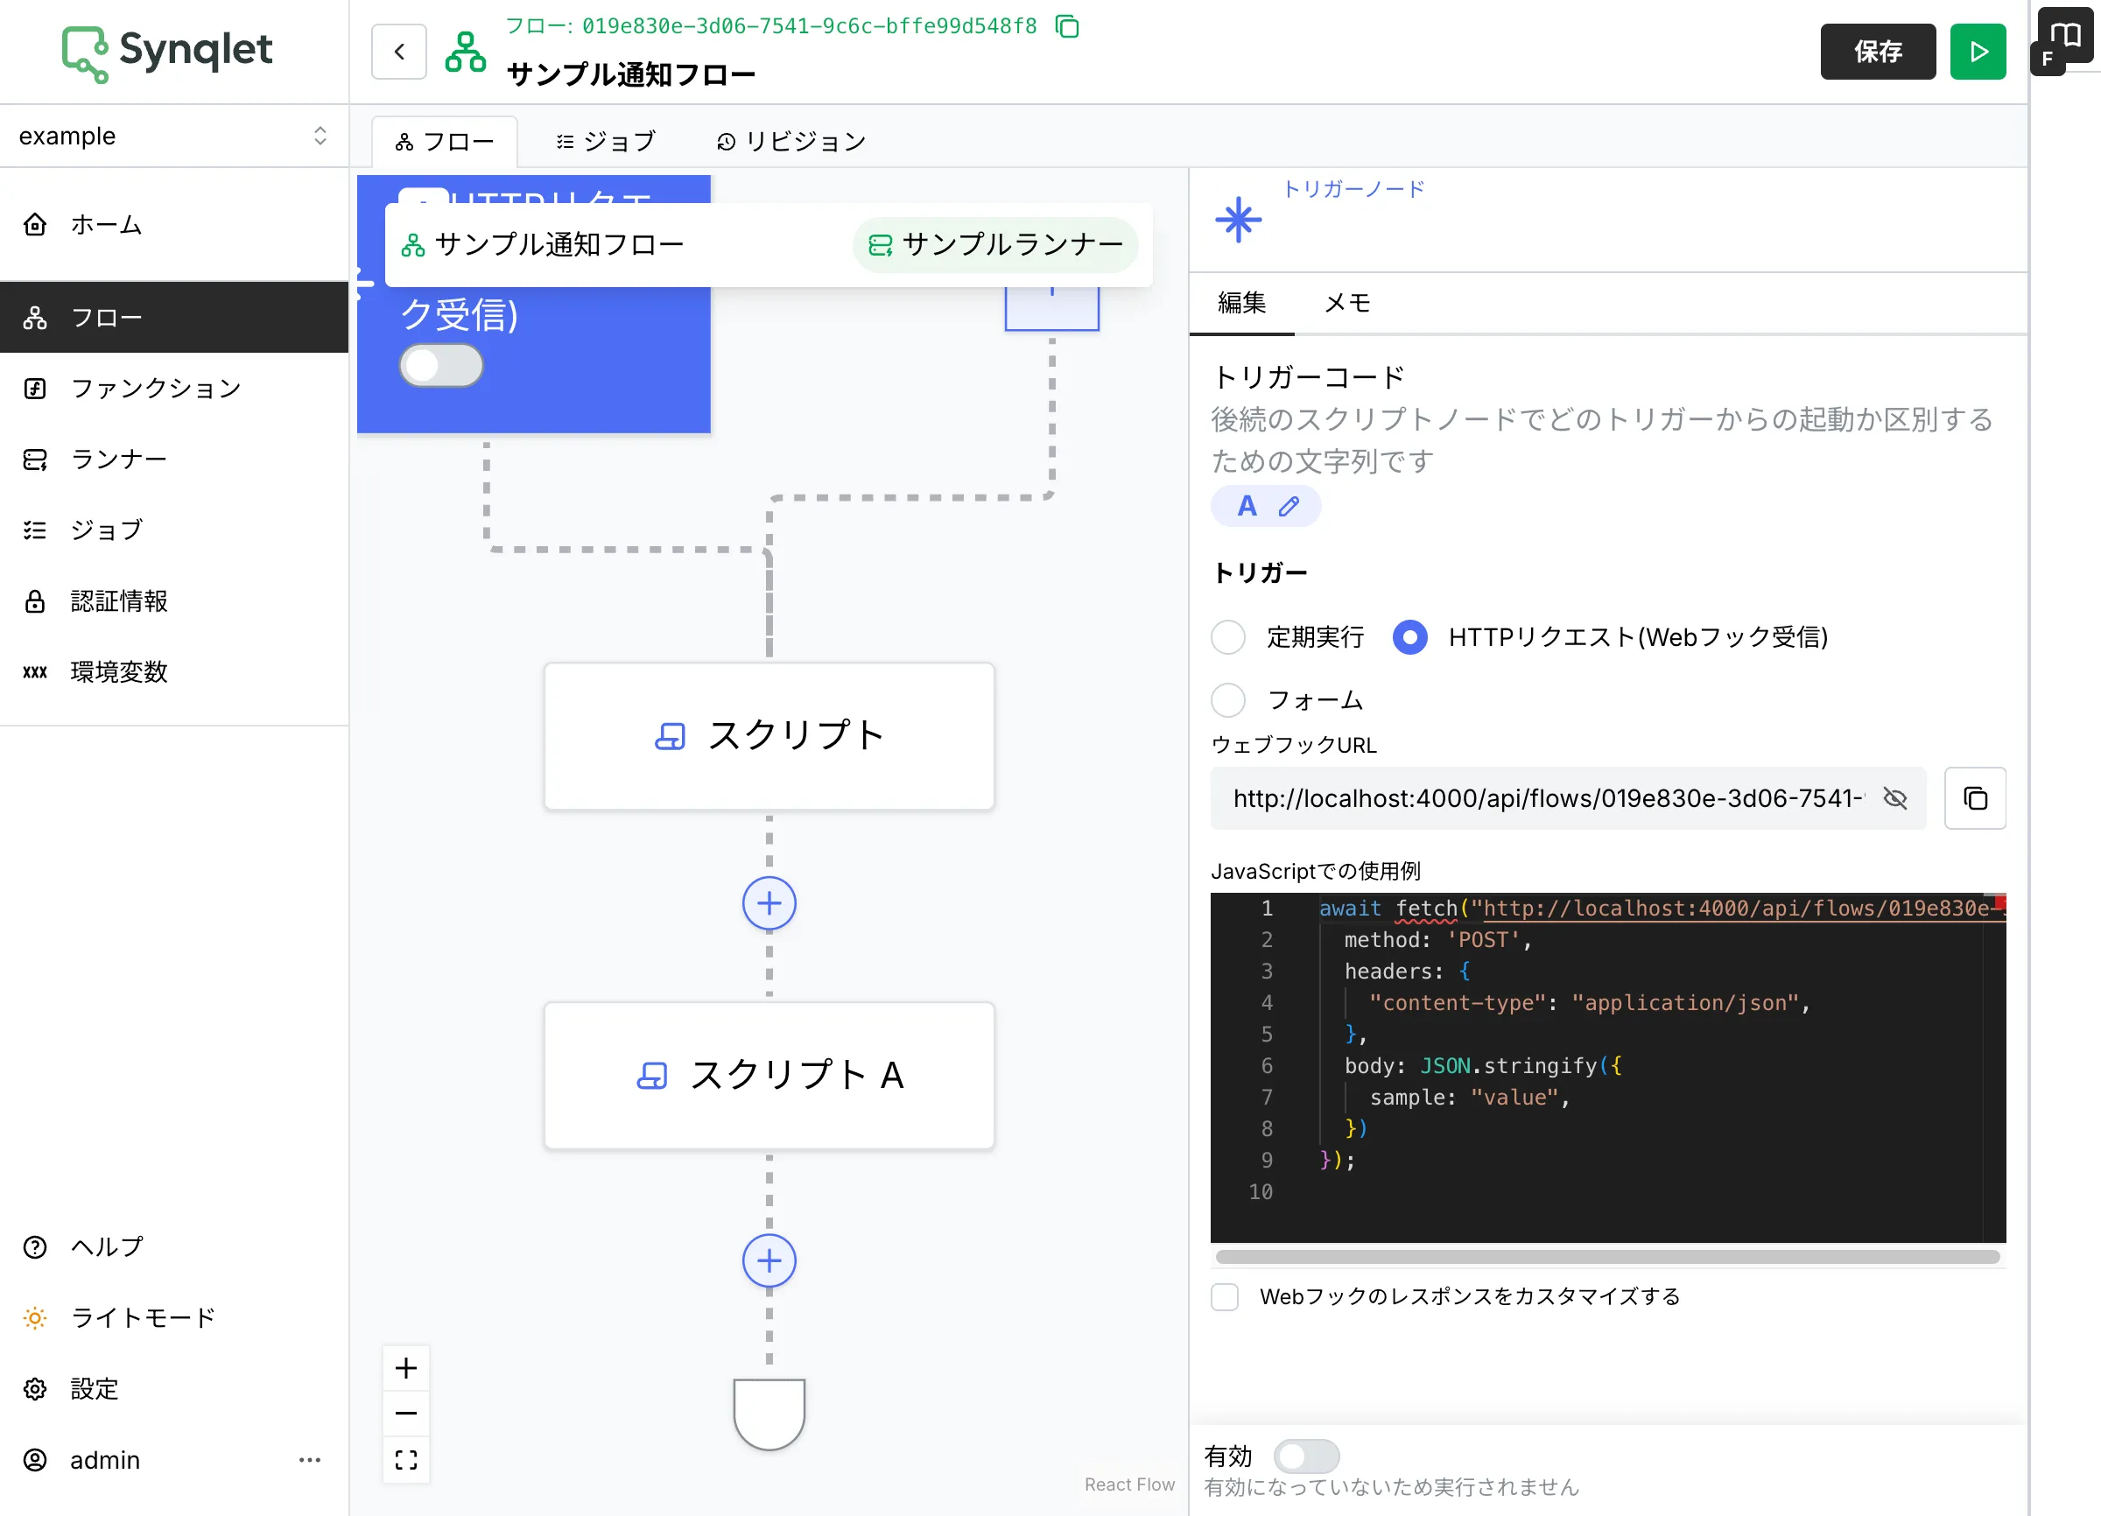Screen dimensions: 2101x1516
Task: Add a node after スクリプト
Action: pos(769,904)
